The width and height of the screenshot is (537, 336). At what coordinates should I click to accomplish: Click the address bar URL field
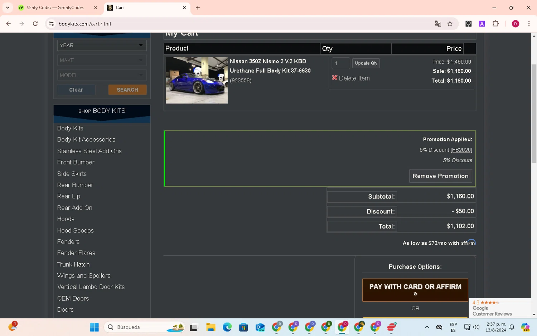click(x=243, y=24)
